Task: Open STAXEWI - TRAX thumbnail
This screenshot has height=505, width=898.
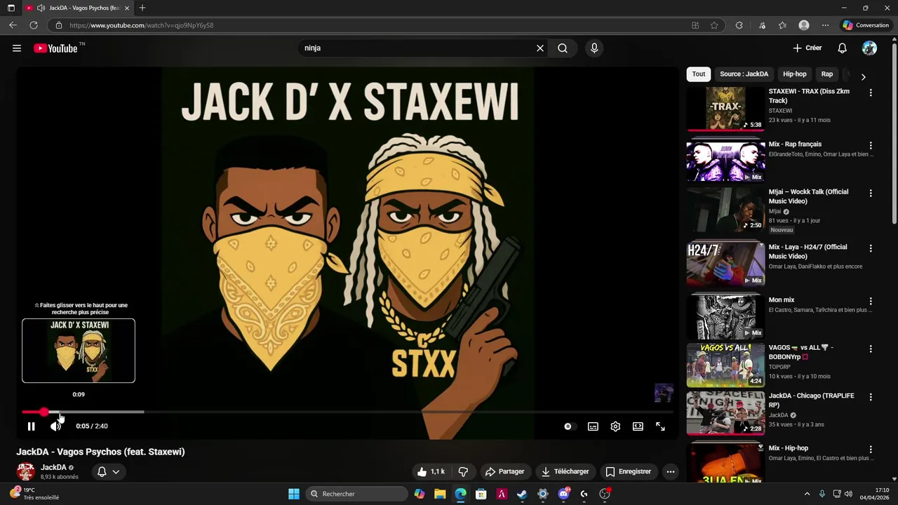Action: pos(725,109)
